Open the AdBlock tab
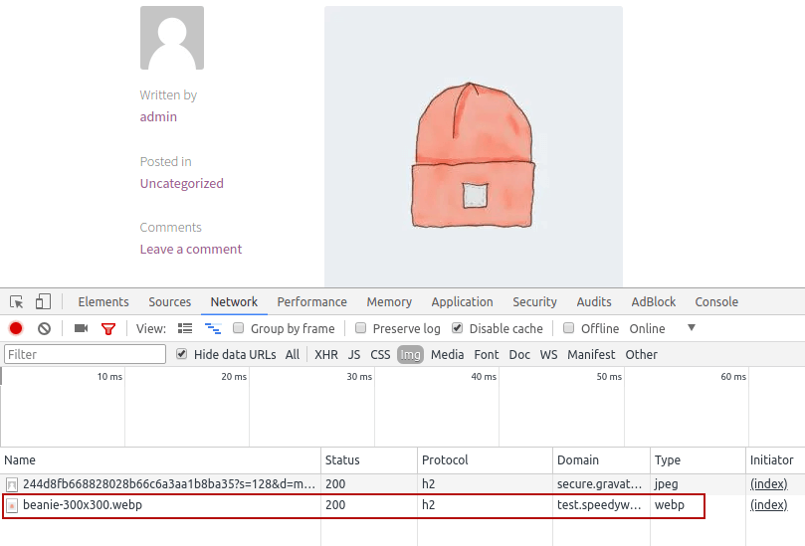This screenshot has width=805, height=546. 654,301
